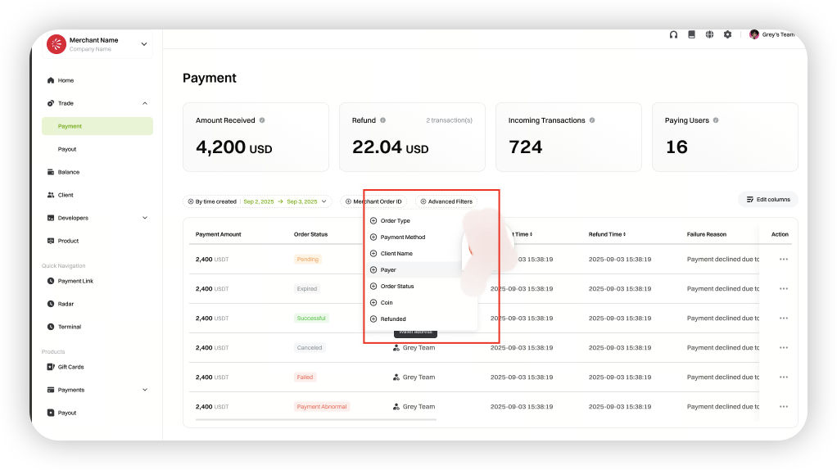Image resolution: width=837 pixels, height=470 pixels.
Task: Click info icon next to Paying Users
Action: tap(716, 120)
